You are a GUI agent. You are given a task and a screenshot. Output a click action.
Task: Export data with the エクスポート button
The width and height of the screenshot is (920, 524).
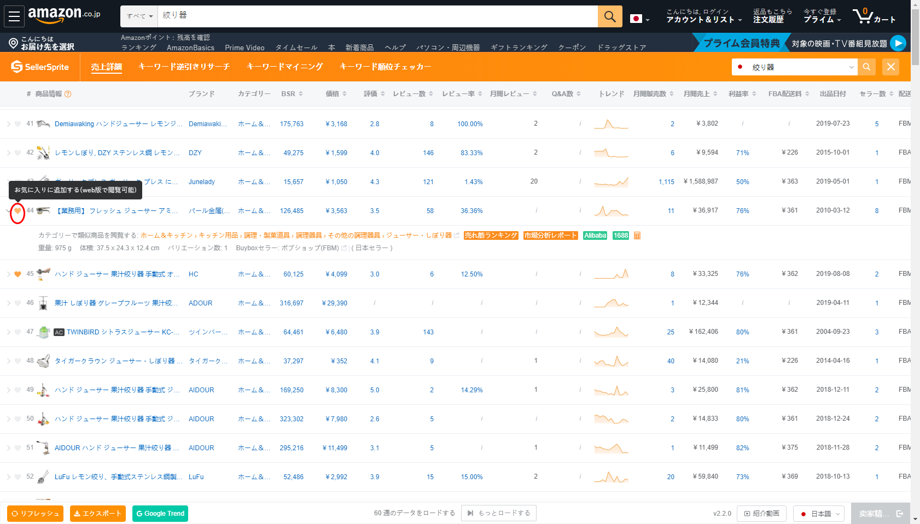[x=98, y=514]
